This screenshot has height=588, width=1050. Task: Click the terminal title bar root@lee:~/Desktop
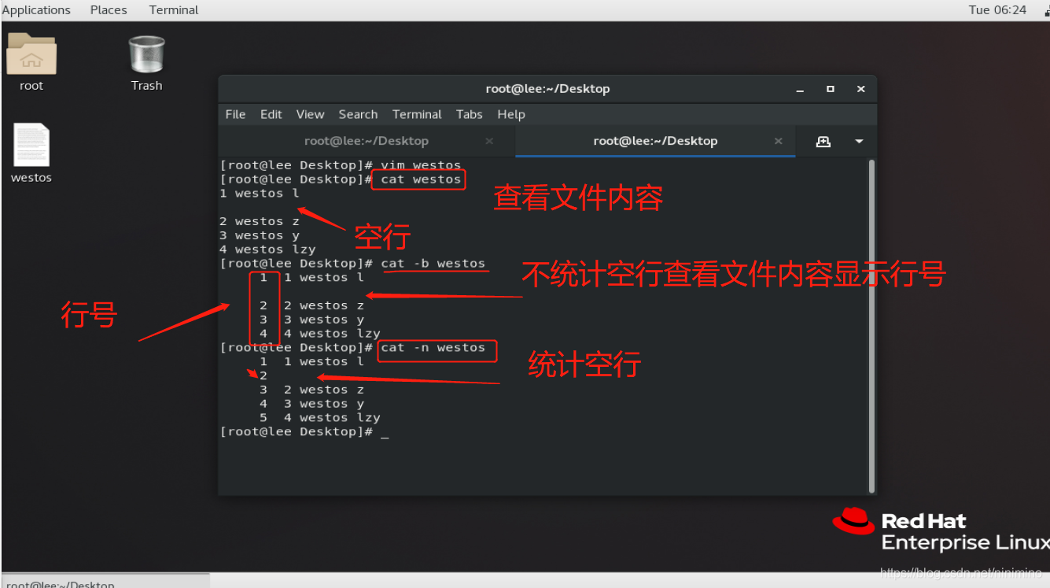[x=547, y=89]
